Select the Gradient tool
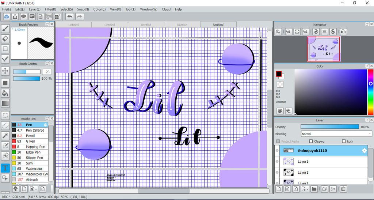The width and height of the screenshot is (374, 200). point(5,103)
